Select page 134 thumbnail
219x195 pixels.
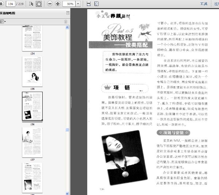[x=32, y=38]
